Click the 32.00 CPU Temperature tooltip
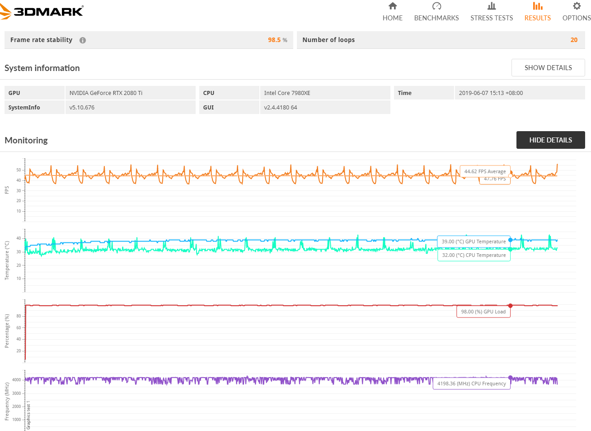Screen dimensions: 591x431 click(x=474, y=255)
